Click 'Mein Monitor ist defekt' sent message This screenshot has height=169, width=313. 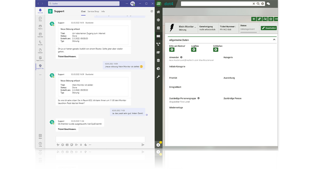[x=124, y=66]
